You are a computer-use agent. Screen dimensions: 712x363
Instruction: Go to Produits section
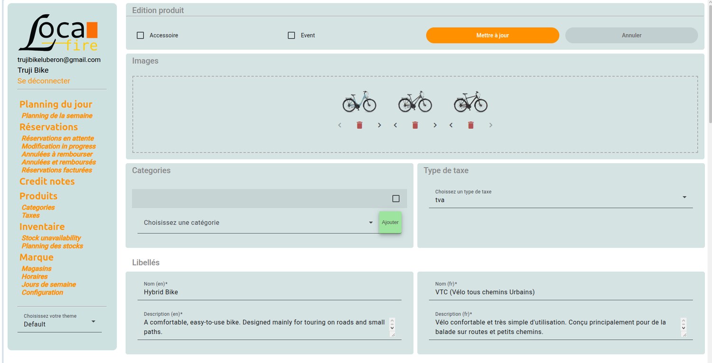pos(38,196)
